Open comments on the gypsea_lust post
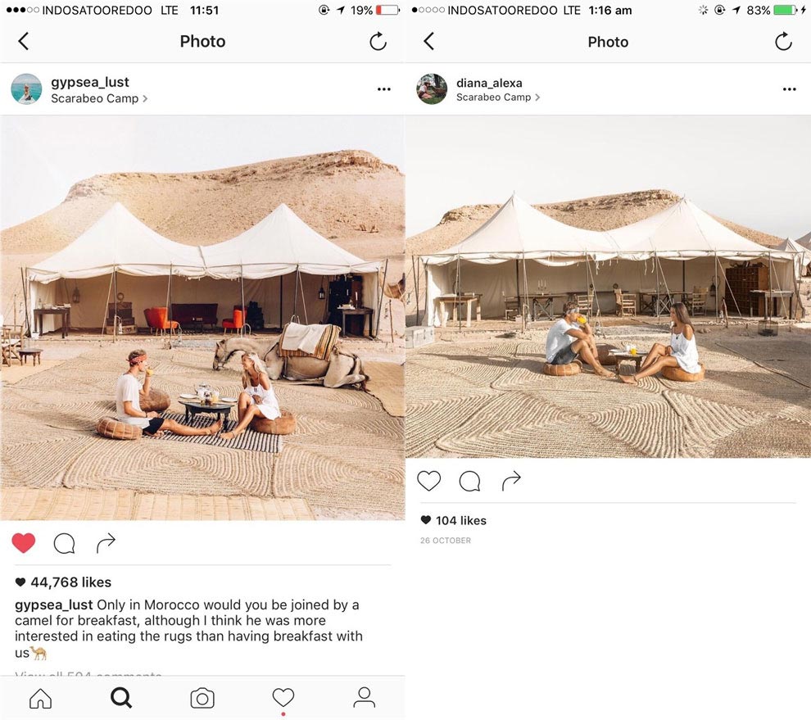 64,543
